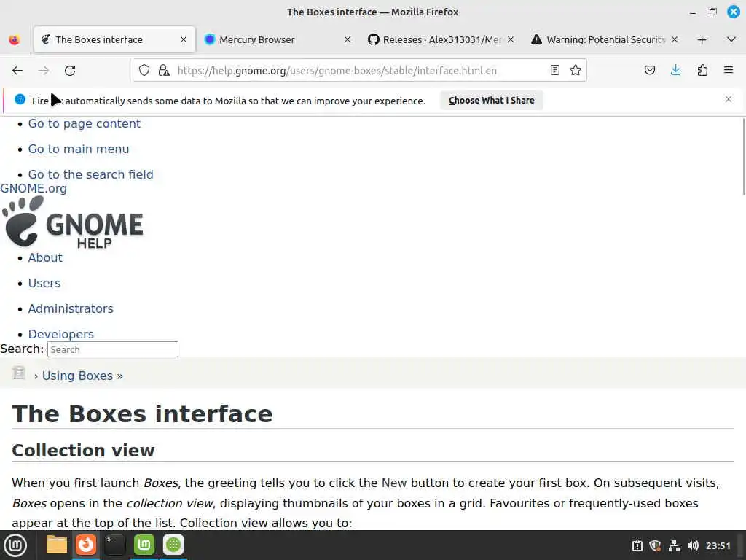The height and width of the screenshot is (560, 746).
Task: Show site security lock information
Action: coord(164,71)
